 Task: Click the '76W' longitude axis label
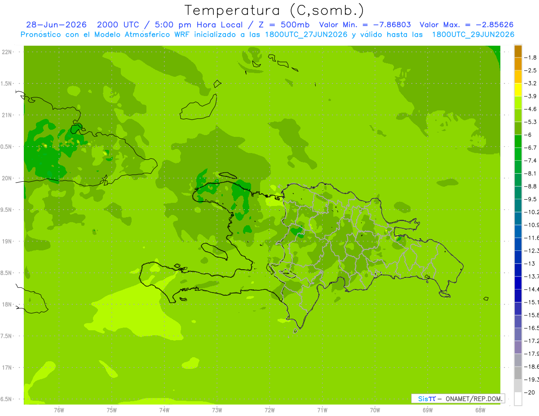point(59,410)
